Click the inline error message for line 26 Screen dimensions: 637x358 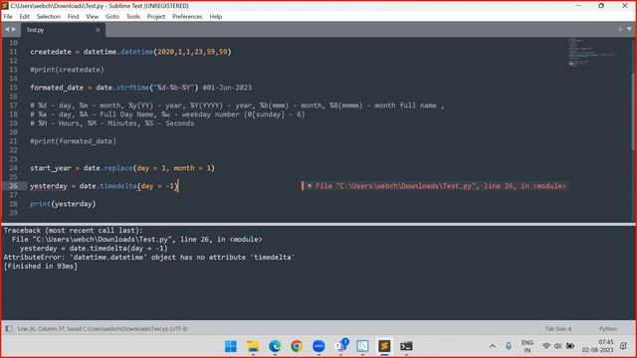(x=440, y=186)
